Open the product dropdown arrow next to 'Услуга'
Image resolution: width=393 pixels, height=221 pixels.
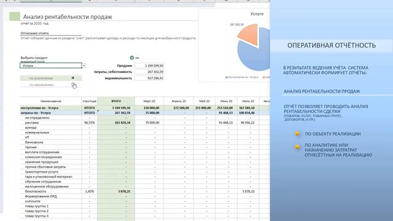pos(84,66)
